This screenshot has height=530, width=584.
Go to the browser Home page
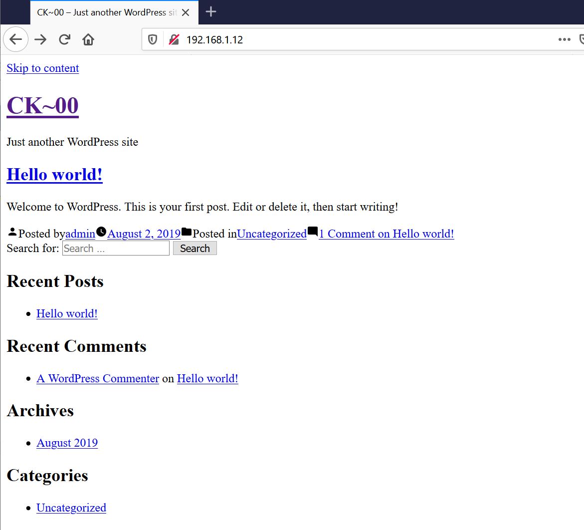[88, 39]
